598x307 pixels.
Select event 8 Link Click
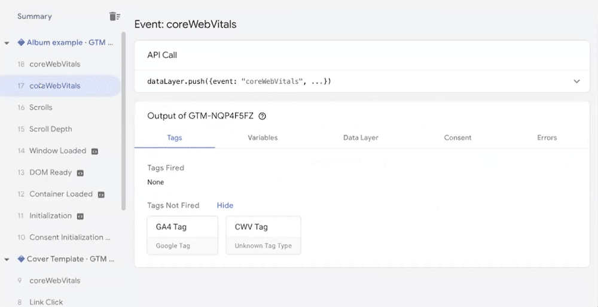(60, 302)
